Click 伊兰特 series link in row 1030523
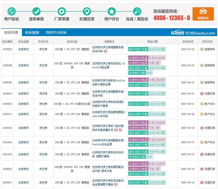This screenshot has width=218, height=189. pos(43,169)
